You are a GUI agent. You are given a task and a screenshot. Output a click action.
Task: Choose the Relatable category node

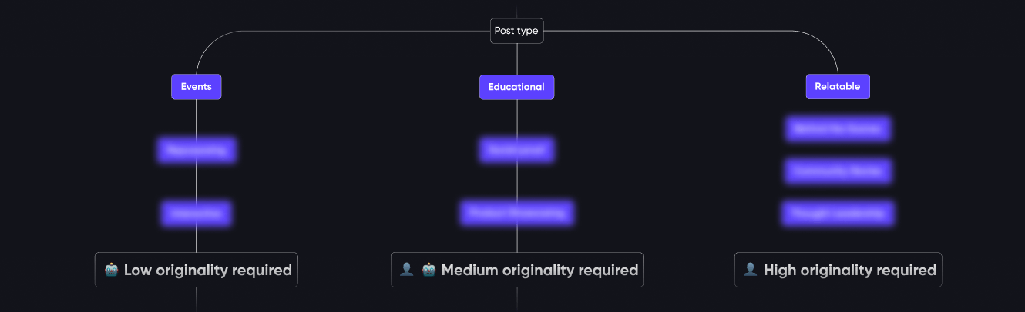coord(837,87)
